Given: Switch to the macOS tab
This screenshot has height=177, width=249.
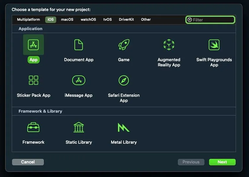Looking at the screenshot, I should 67,19.
